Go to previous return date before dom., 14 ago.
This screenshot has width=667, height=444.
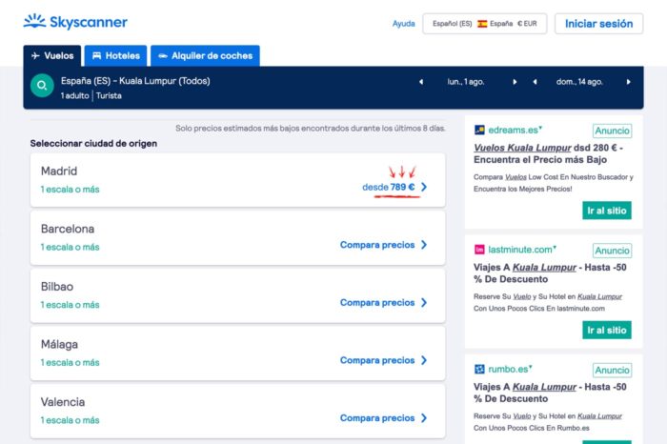pos(535,82)
